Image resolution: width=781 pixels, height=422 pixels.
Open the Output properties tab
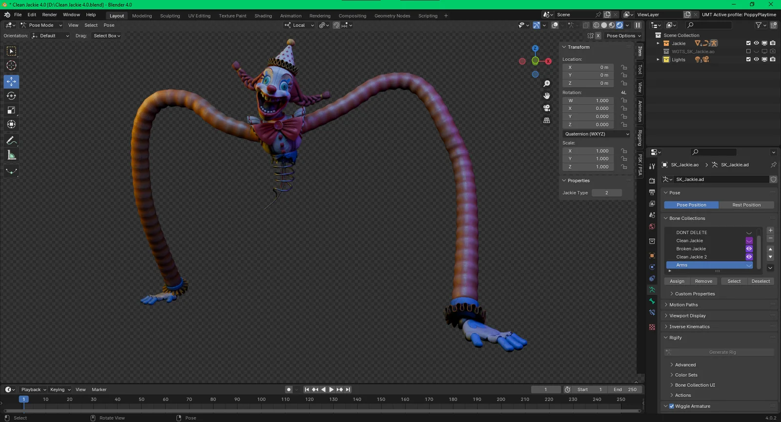(x=652, y=192)
